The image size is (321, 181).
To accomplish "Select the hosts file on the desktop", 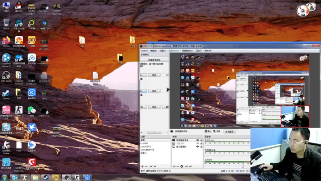I will 19,146.
